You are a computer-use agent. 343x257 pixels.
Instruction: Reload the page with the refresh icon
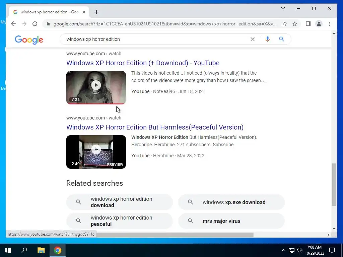click(x=35, y=24)
